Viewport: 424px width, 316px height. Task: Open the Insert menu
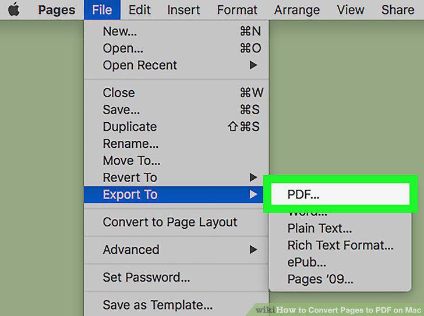183,10
